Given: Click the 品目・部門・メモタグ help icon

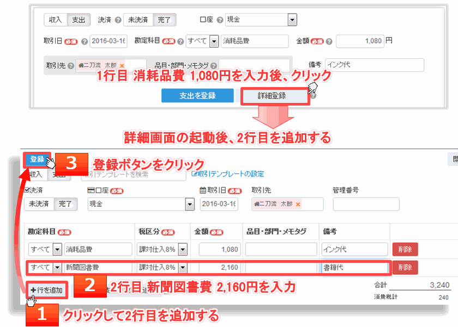Looking at the screenshot, I should point(214,65).
